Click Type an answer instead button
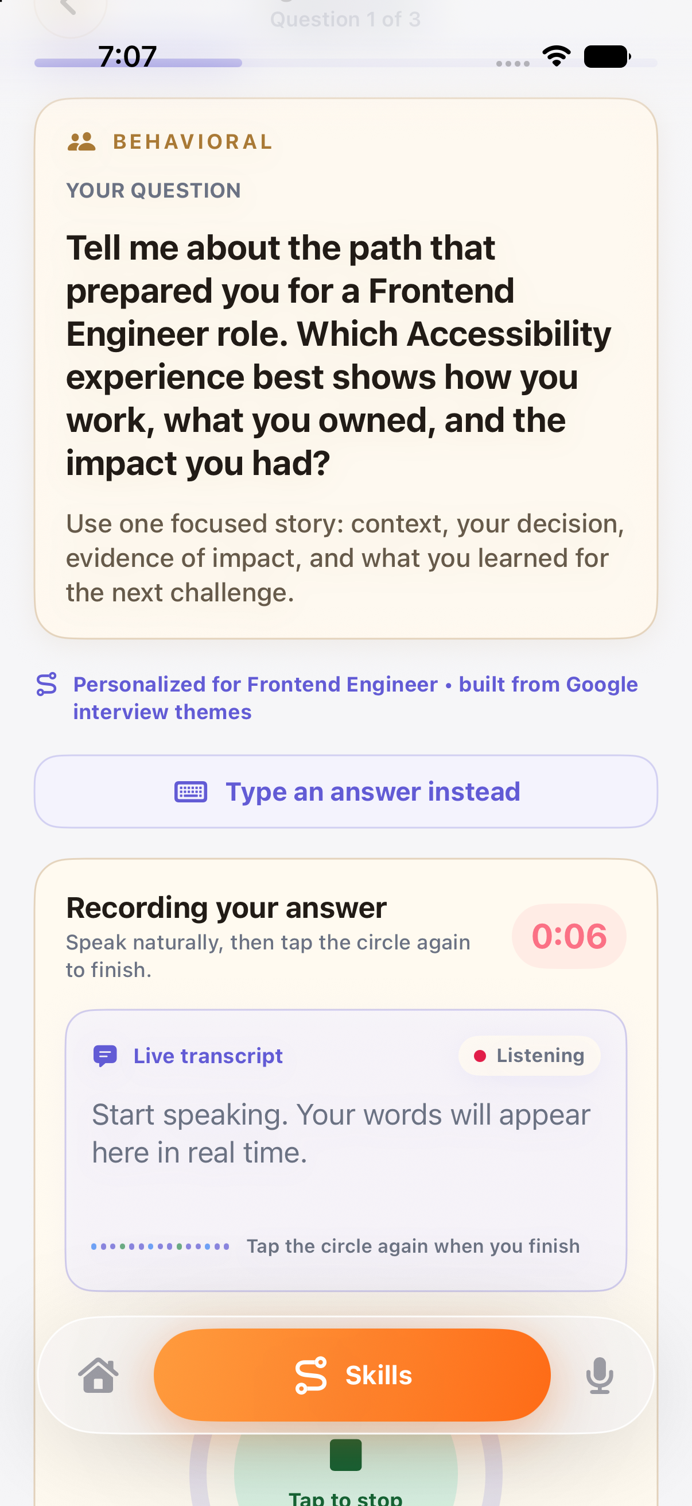 click(345, 791)
